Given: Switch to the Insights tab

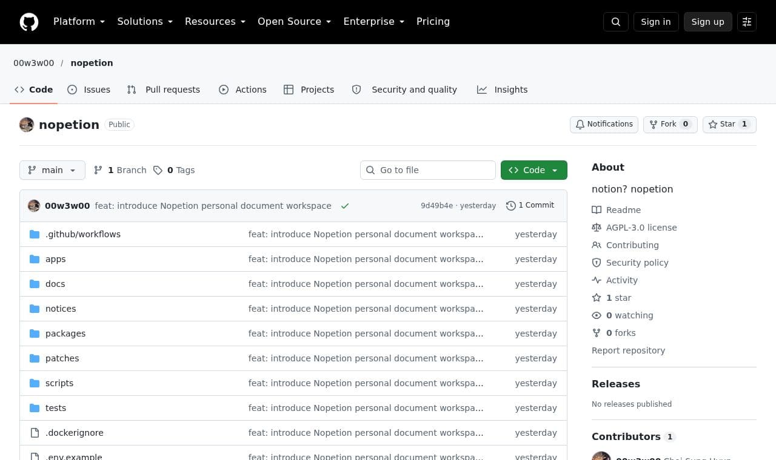Looking at the screenshot, I should (x=503, y=90).
